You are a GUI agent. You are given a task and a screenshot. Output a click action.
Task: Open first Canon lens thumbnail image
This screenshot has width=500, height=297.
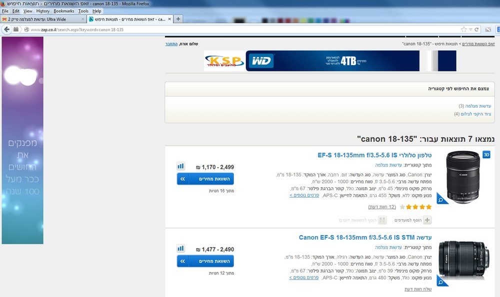pos(463,177)
